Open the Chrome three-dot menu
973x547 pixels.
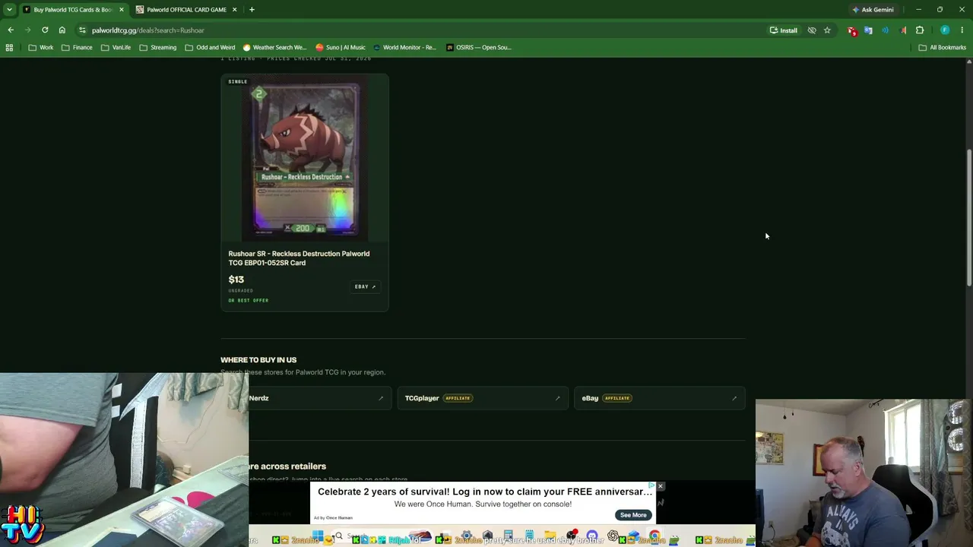962,30
